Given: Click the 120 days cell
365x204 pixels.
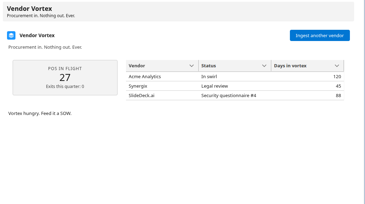Looking at the screenshot, I should coord(307,76).
